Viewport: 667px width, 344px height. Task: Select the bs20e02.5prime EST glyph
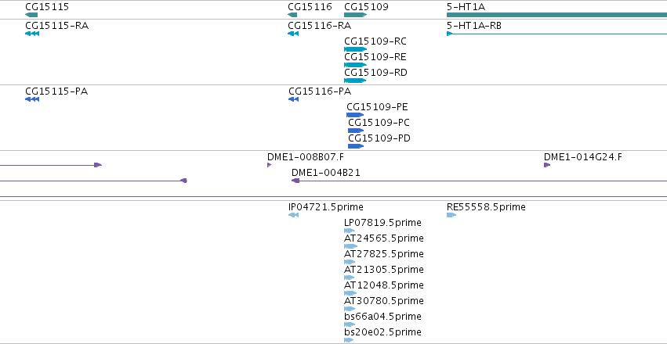[x=349, y=340]
